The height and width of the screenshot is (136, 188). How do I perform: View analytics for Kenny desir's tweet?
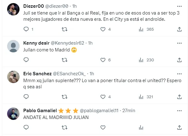coord(141,60)
